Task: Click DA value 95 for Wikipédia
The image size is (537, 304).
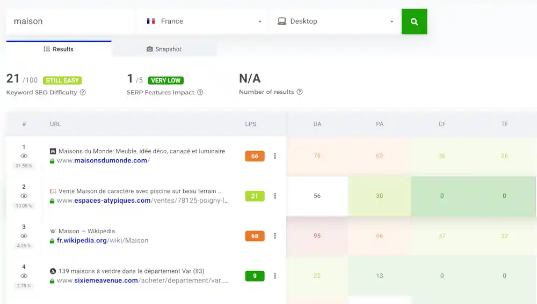Action: 317,236
